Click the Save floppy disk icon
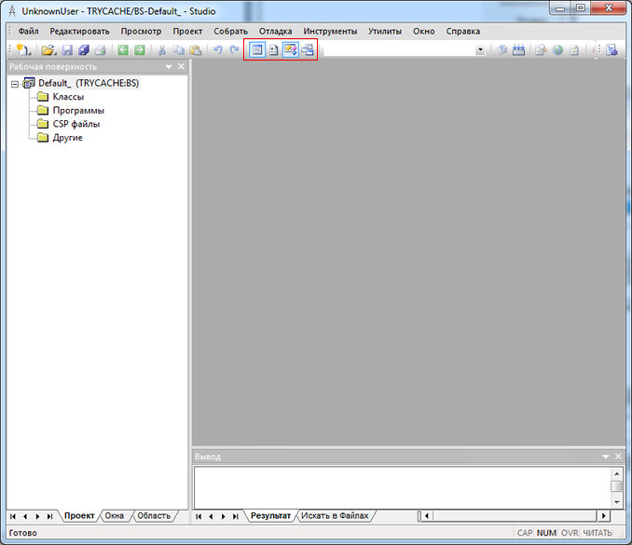 point(67,50)
